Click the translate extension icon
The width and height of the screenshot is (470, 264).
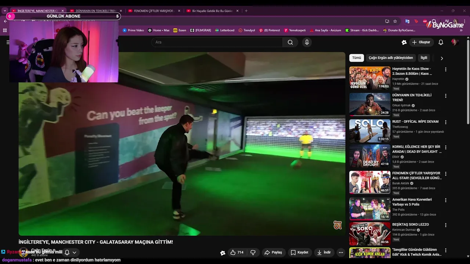[407, 21]
